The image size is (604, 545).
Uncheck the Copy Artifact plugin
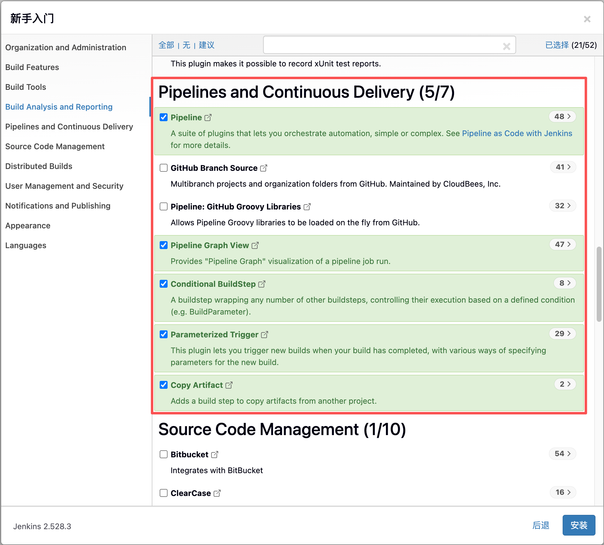click(x=164, y=385)
